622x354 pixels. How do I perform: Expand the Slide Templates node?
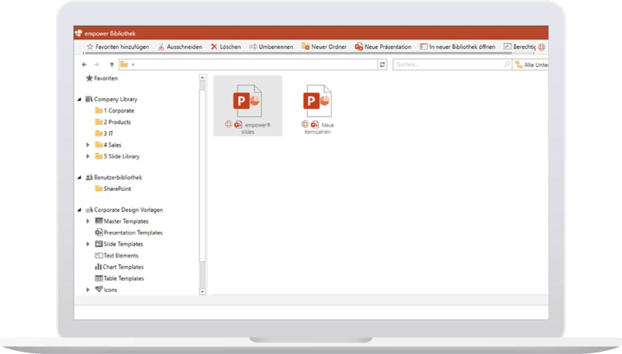click(88, 245)
